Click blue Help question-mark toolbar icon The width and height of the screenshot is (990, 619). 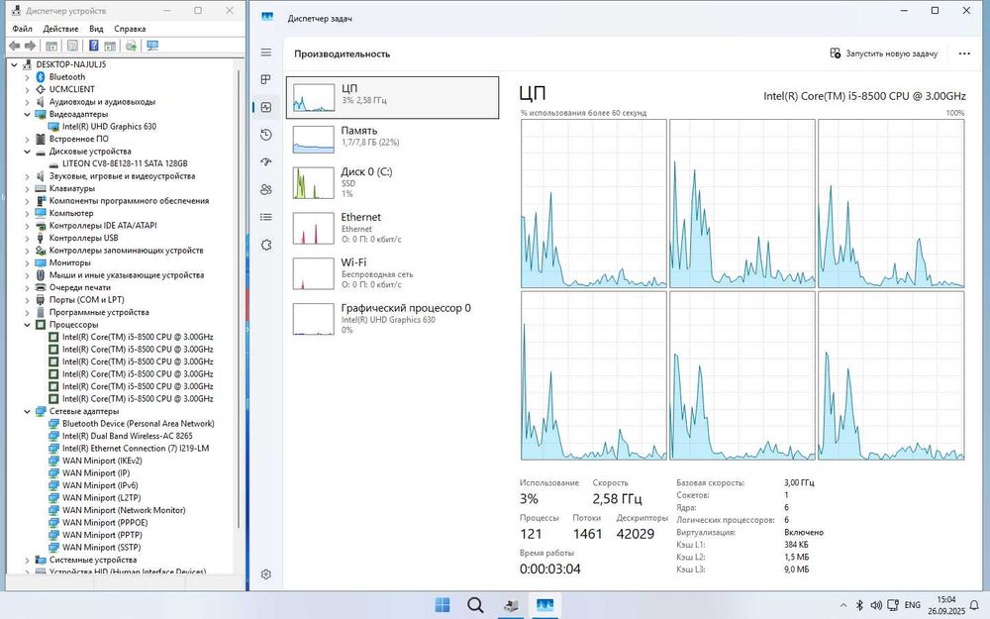[93, 46]
